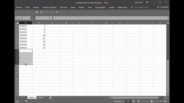Click the macro recording icon in status bar
Image resolution: width=184 pixels, height=103 pixels.
click(26, 101)
